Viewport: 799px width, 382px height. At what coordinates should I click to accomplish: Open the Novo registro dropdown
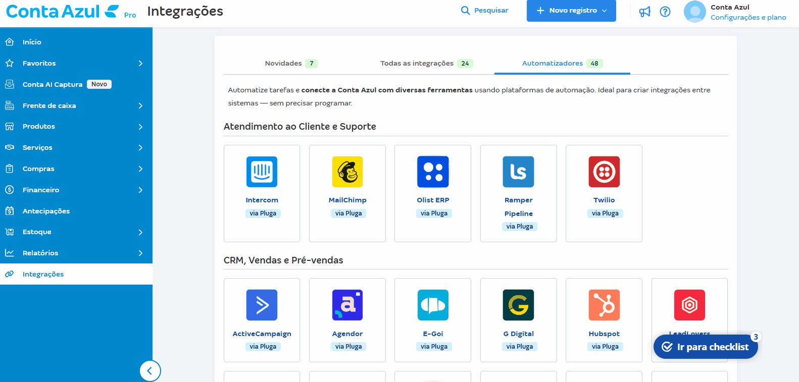point(571,11)
